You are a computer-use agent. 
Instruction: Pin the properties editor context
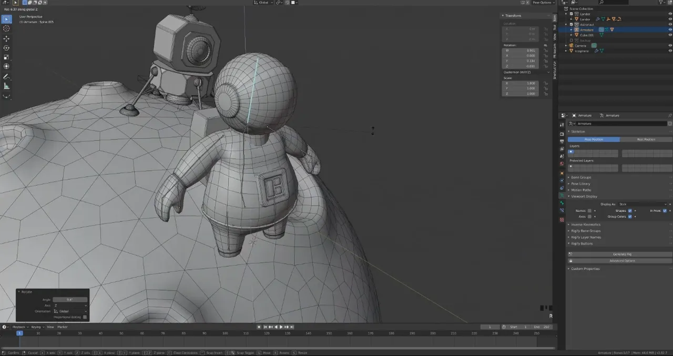tap(670, 115)
